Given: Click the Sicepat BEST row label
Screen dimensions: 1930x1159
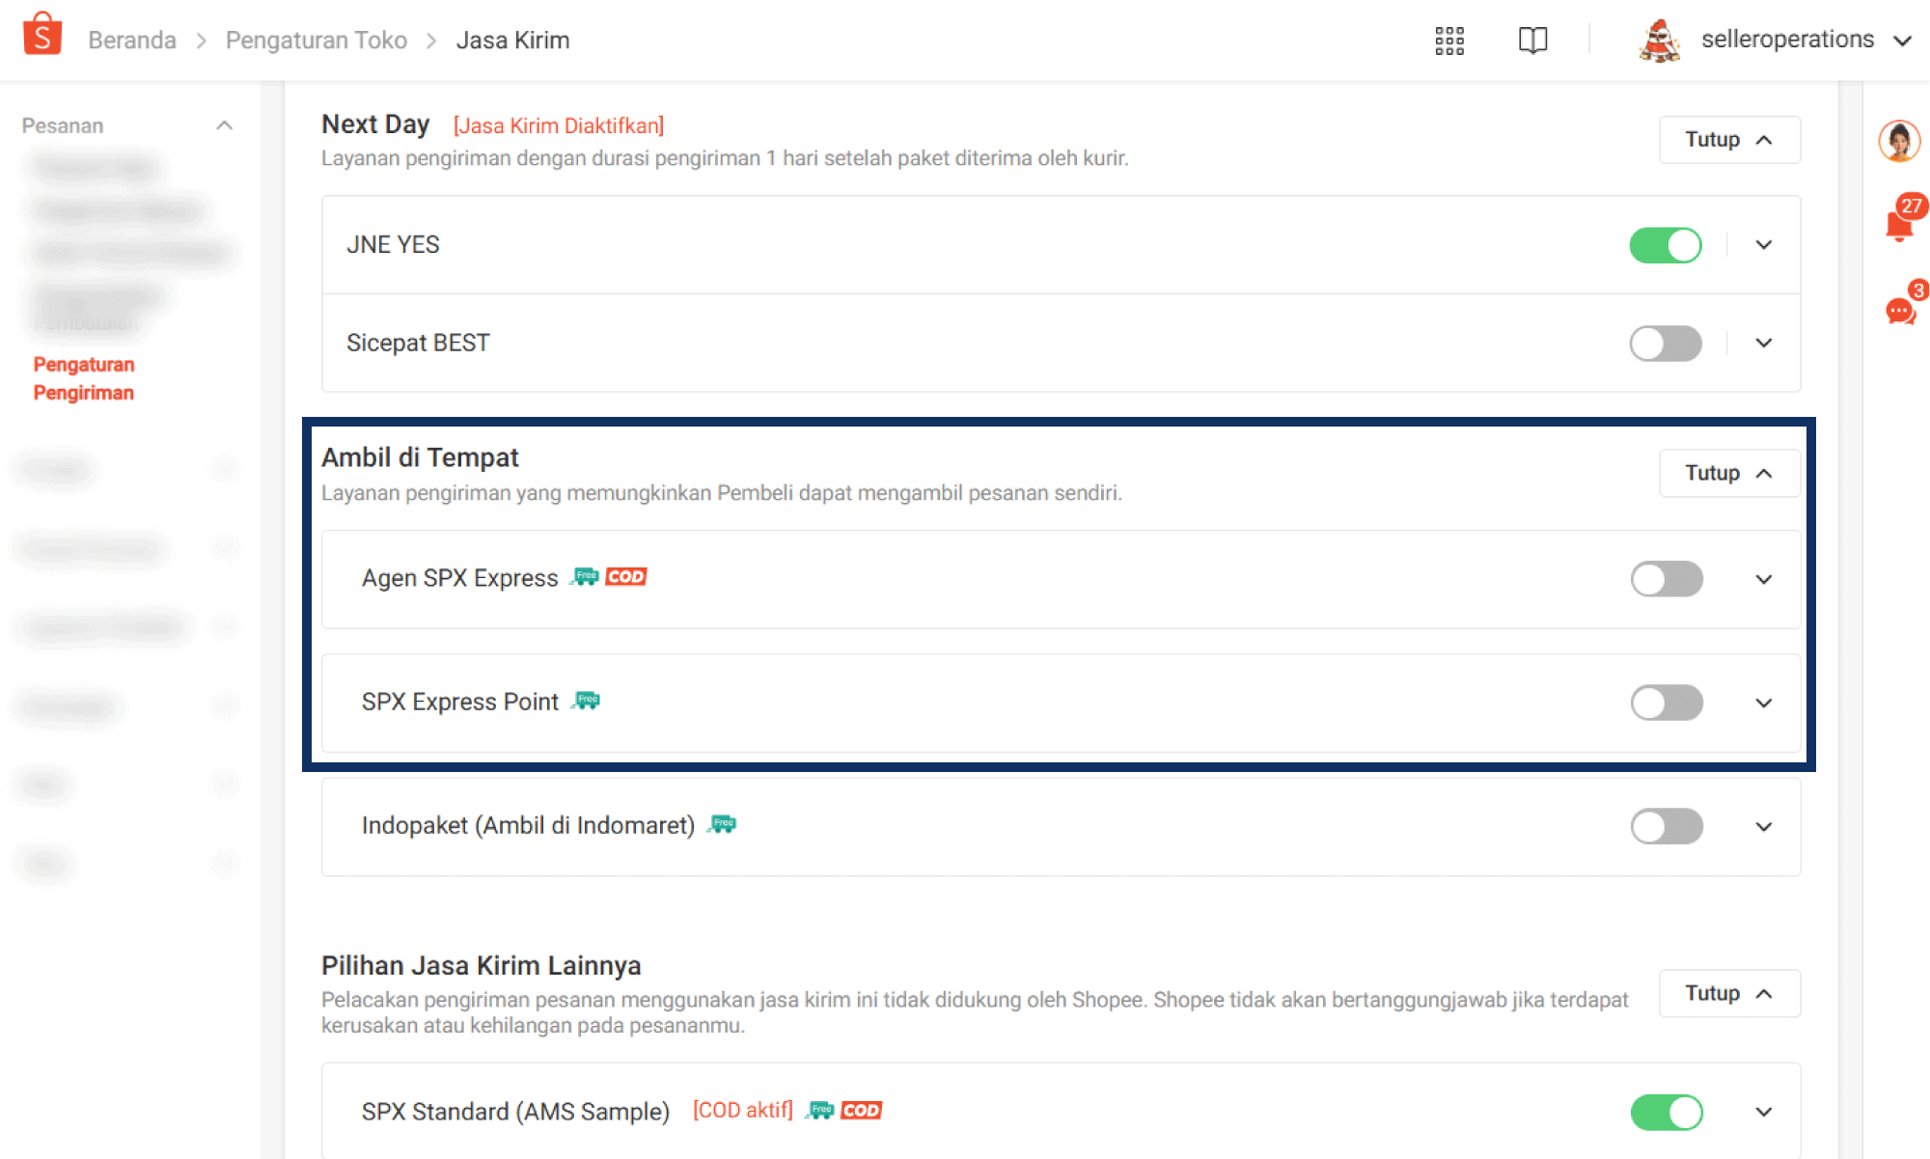Looking at the screenshot, I should (x=418, y=344).
